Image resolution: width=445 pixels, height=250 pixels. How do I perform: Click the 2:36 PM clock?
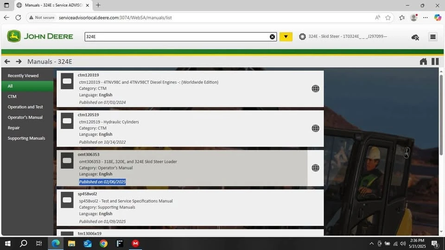(418, 241)
